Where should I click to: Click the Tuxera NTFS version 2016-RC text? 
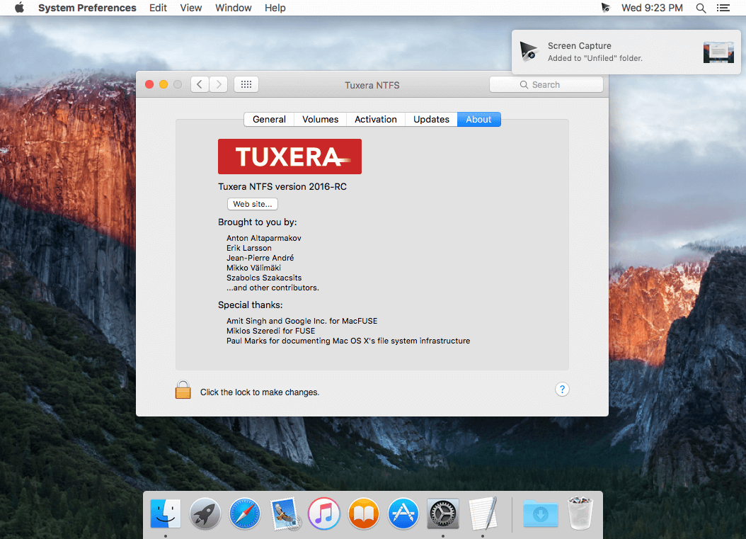pyautogui.click(x=282, y=187)
